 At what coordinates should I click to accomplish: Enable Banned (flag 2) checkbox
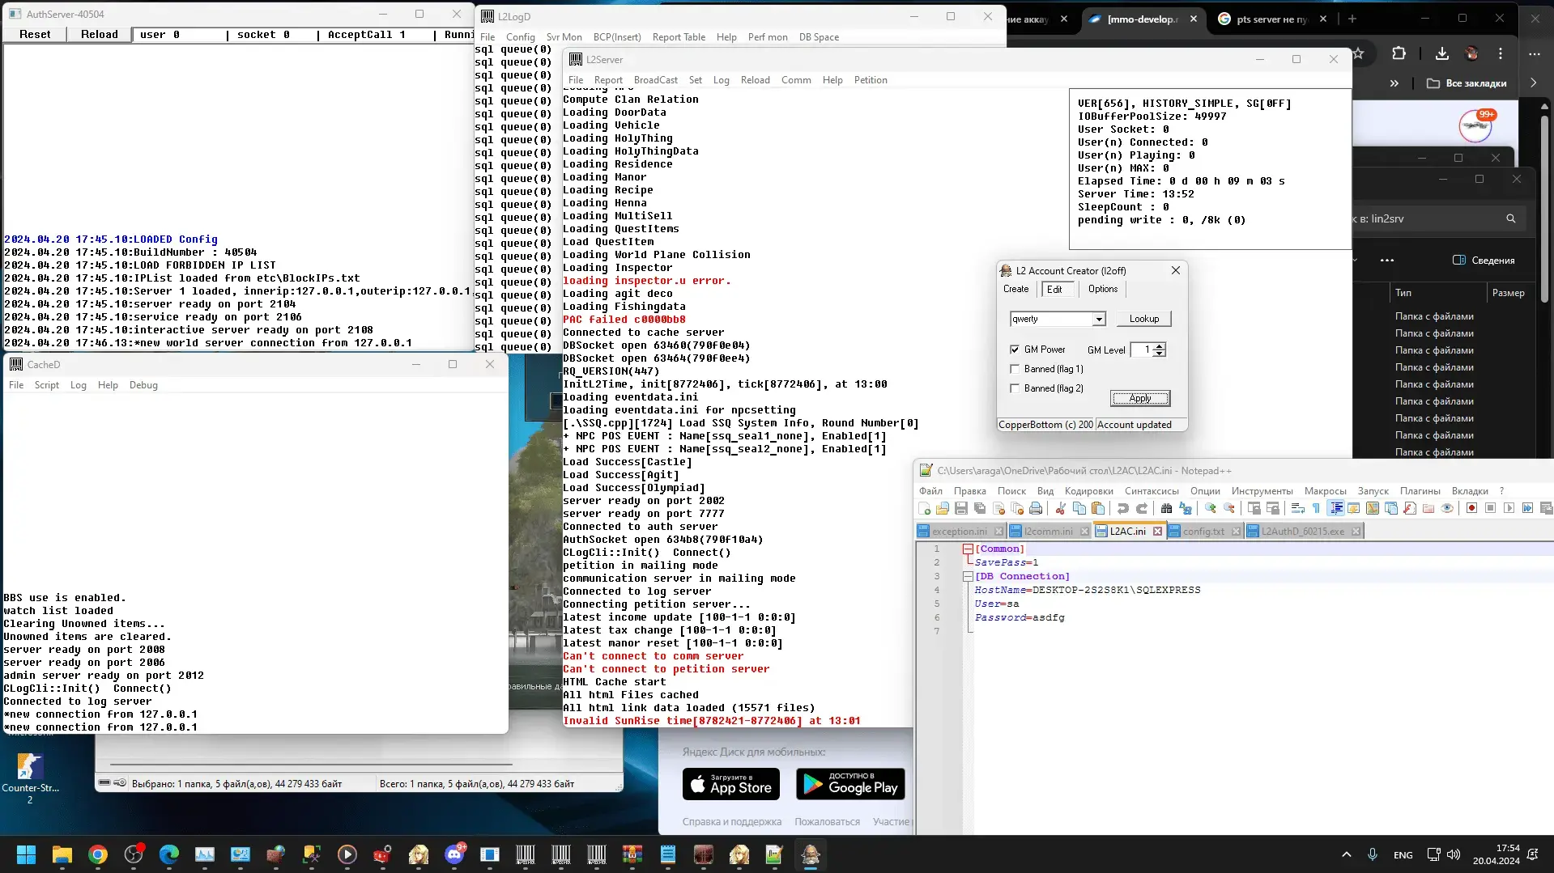point(1015,388)
